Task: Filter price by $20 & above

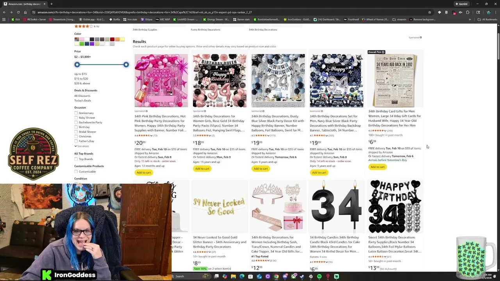Action: 82,84
